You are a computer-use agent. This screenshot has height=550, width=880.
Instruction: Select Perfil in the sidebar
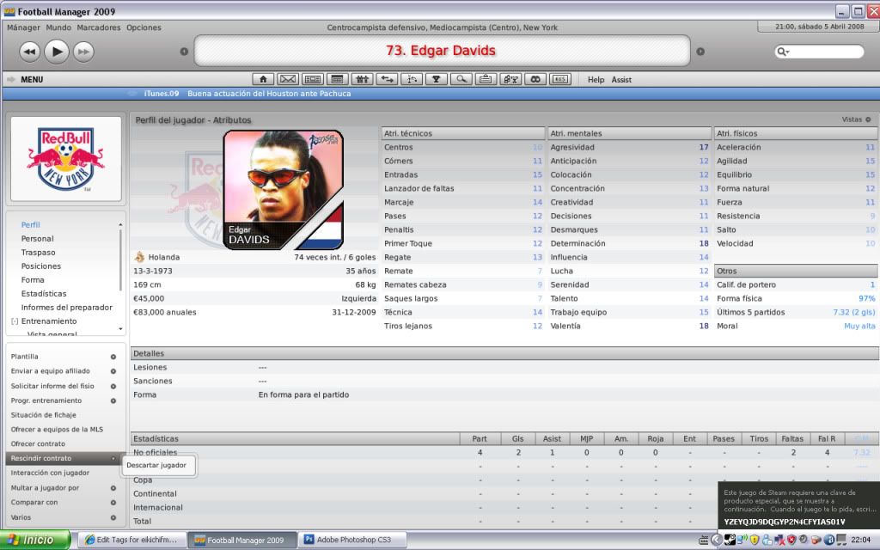(30, 224)
